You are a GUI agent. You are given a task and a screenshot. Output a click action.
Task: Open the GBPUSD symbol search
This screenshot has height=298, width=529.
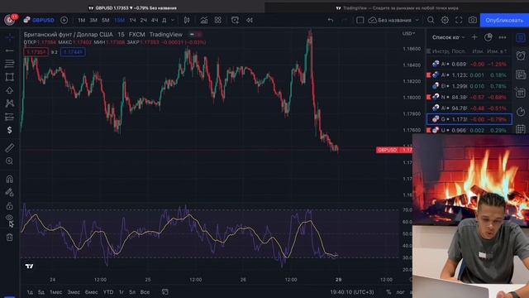coord(39,20)
